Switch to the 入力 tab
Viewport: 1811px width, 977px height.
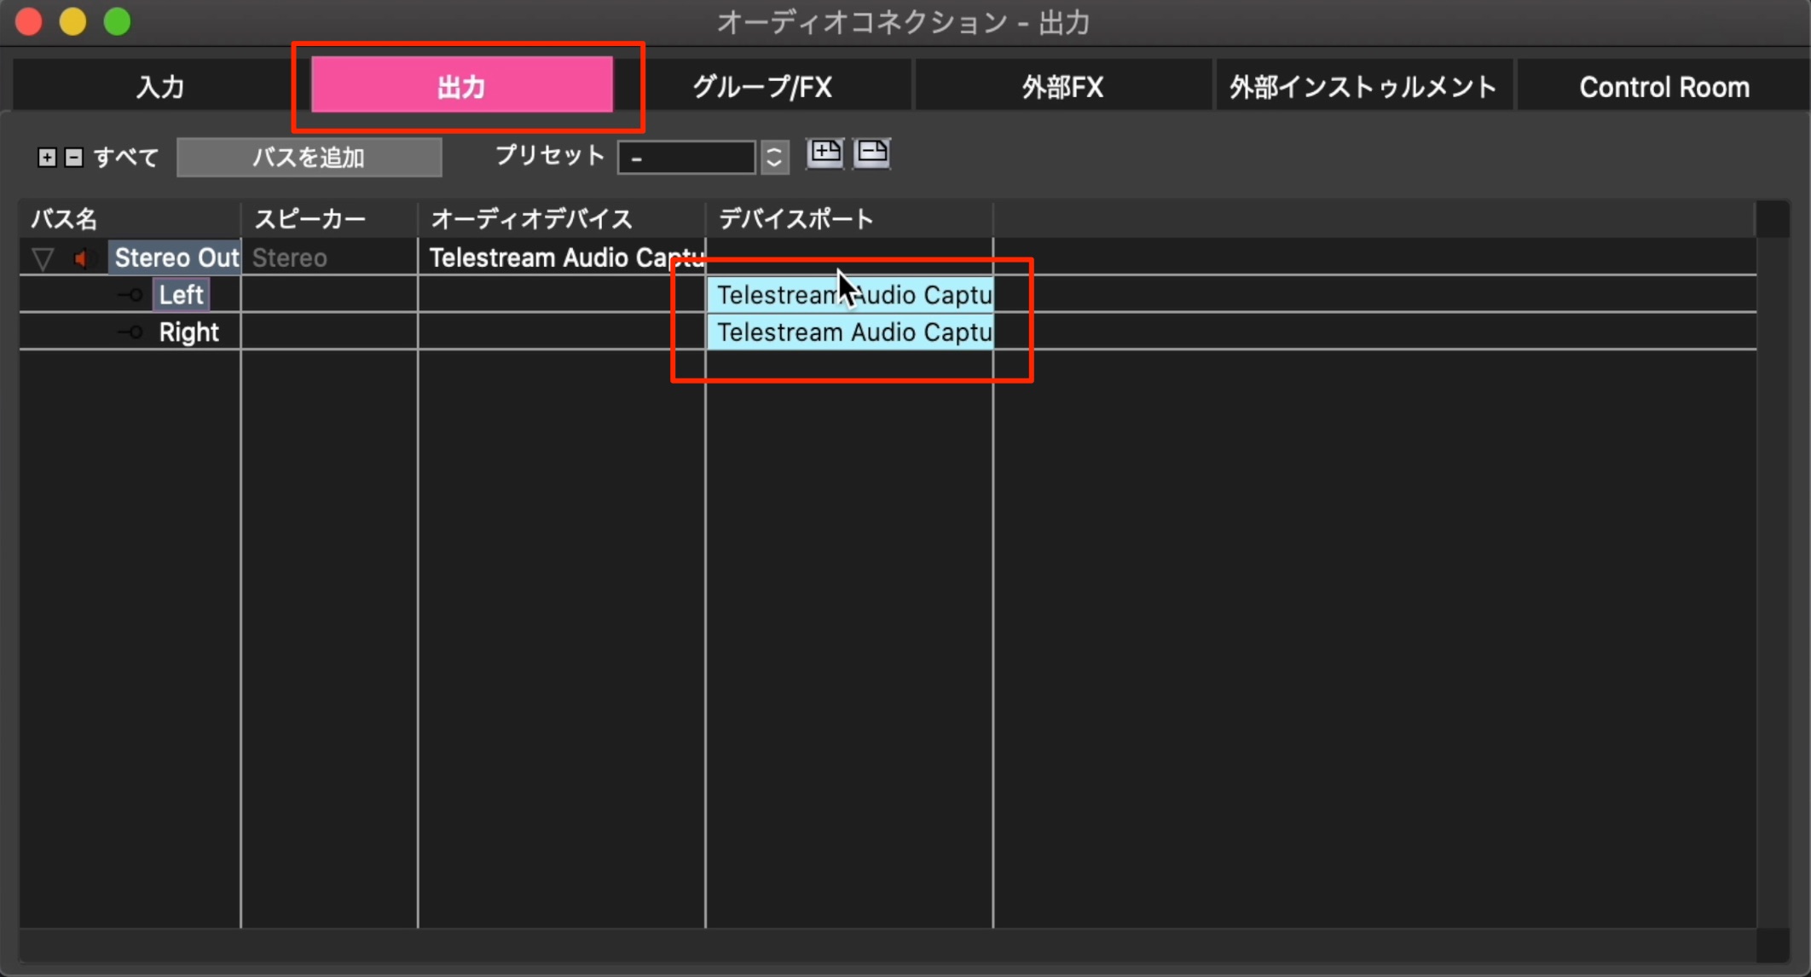coord(160,86)
